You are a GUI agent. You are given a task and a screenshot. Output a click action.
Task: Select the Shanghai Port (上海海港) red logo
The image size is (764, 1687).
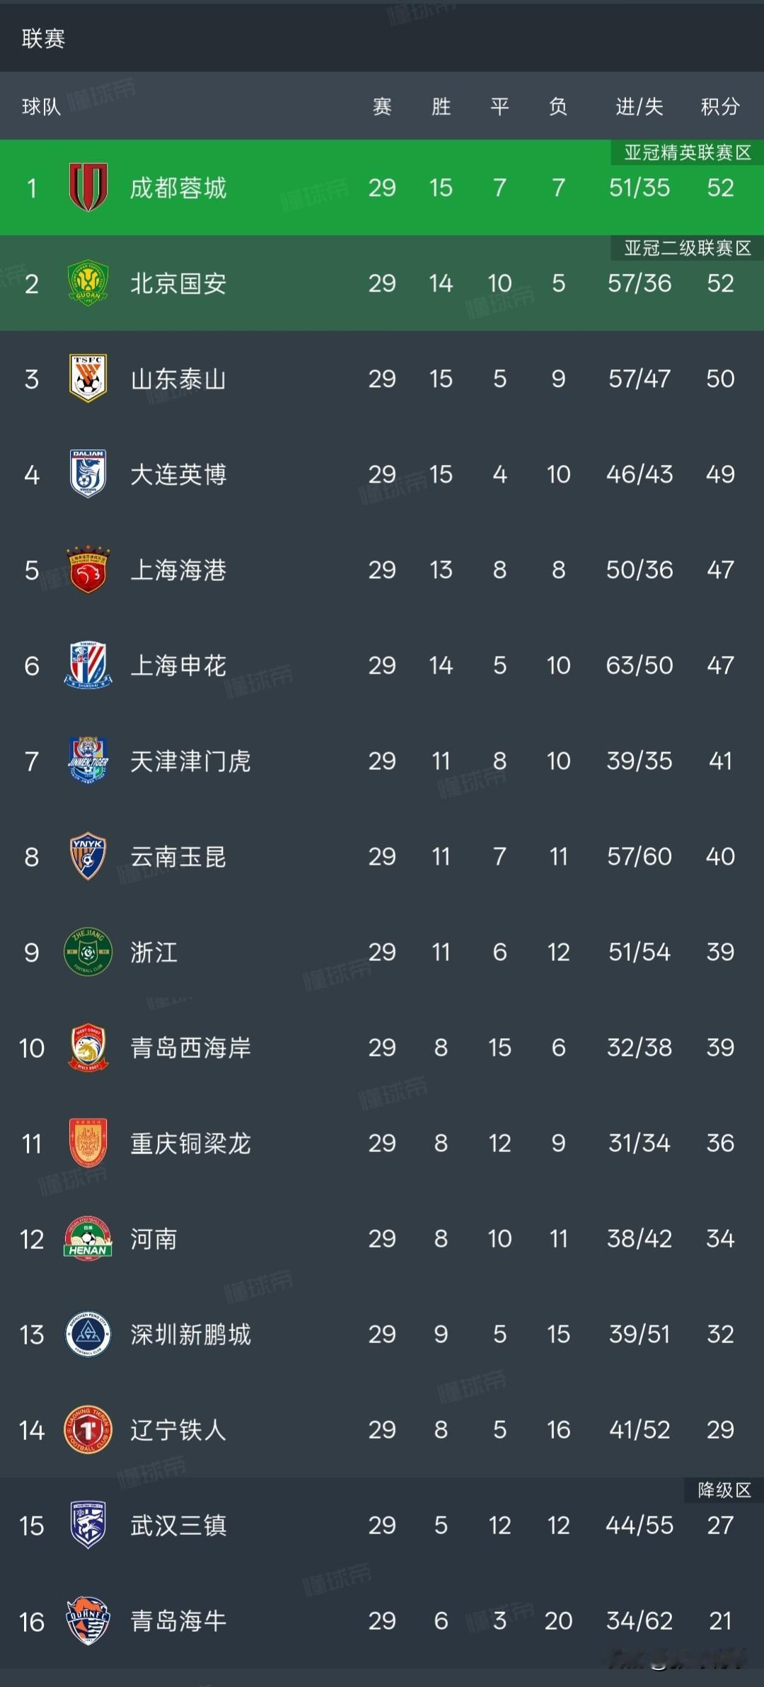[88, 570]
